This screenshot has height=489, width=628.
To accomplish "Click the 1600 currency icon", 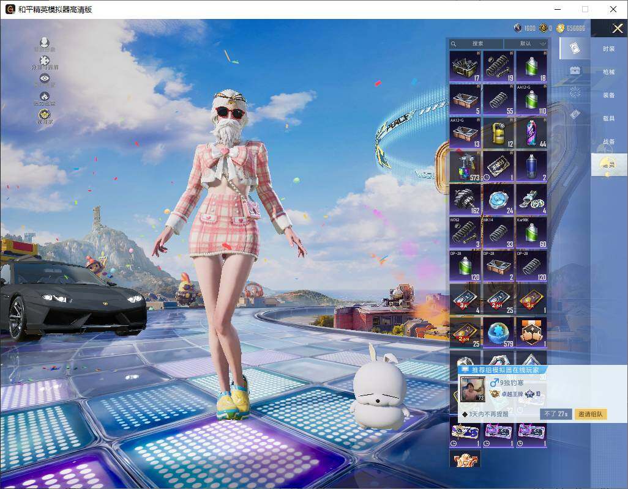I will tap(518, 28).
